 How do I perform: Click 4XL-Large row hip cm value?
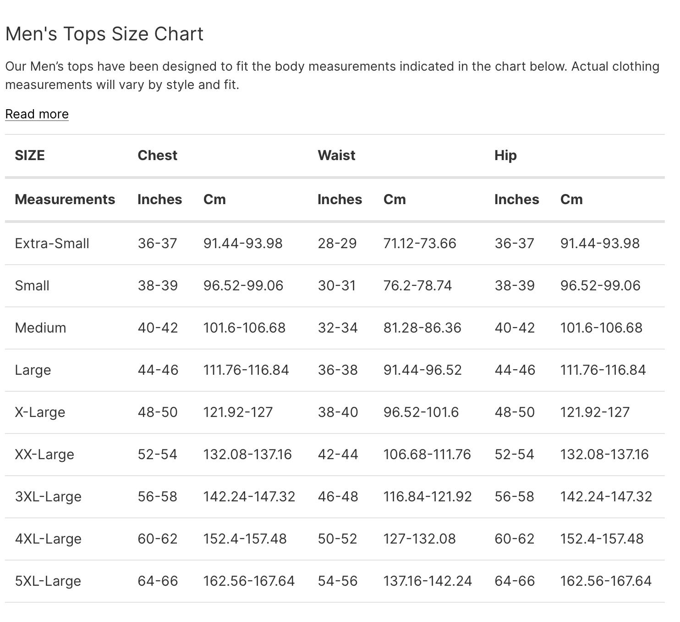pos(602,539)
